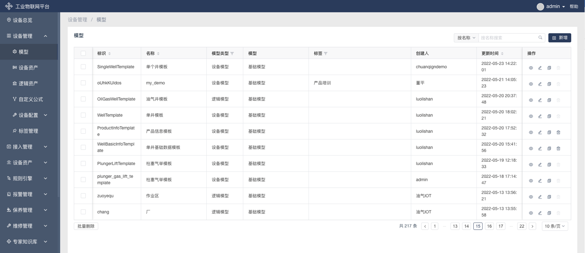
Task: Expand the 接入管理 sidebar menu
Action: [x=28, y=147]
